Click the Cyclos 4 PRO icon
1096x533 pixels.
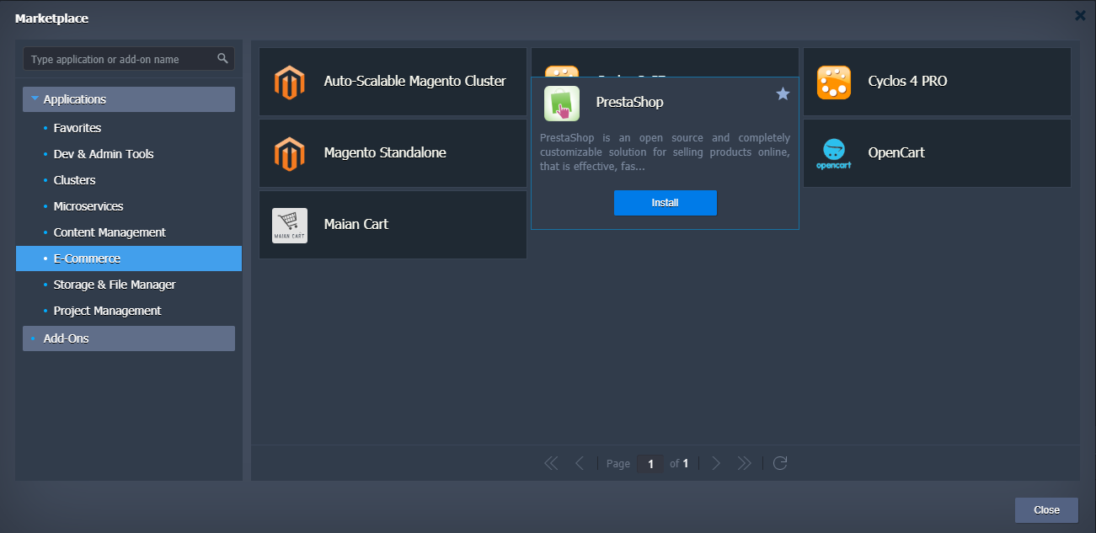[833, 82]
